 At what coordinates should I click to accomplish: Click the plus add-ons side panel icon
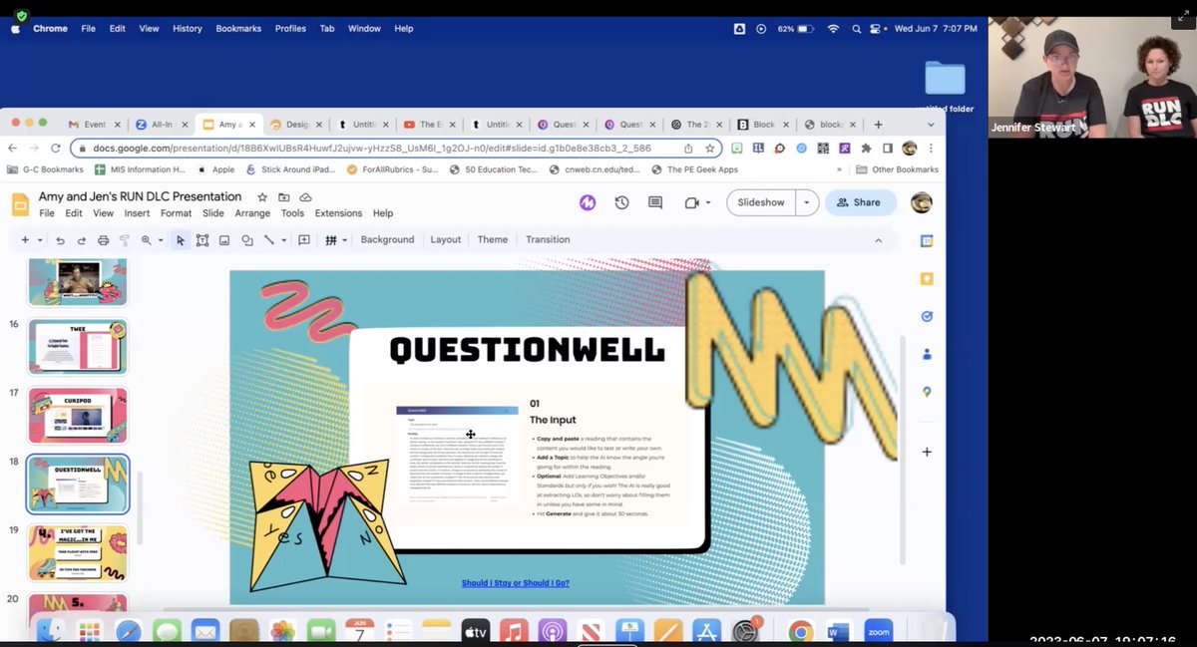pos(927,452)
